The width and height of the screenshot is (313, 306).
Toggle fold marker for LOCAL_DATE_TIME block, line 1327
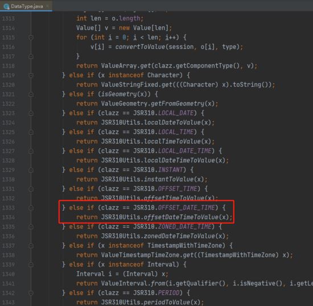(31, 151)
